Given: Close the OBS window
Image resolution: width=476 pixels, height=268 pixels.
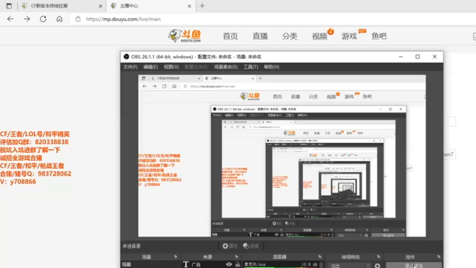Looking at the screenshot, I should click(x=435, y=57).
